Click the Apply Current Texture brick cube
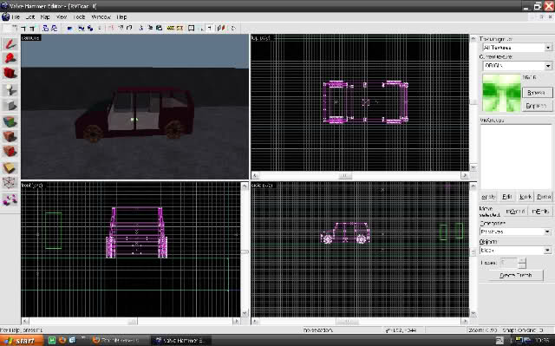Screen dimensions: 555x346 (10, 136)
